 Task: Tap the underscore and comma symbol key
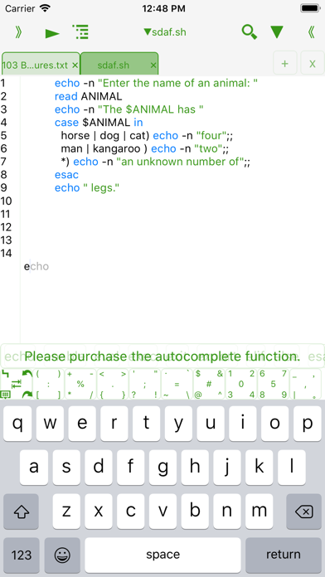click(x=306, y=384)
